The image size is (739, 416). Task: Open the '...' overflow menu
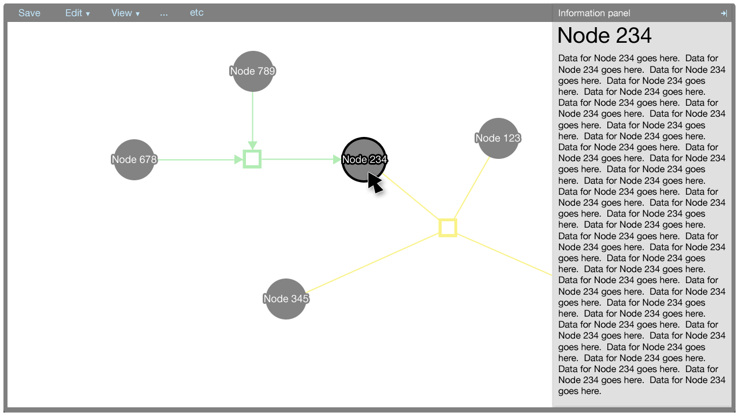click(x=164, y=13)
